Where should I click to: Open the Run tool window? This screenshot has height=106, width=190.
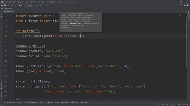point(20,102)
